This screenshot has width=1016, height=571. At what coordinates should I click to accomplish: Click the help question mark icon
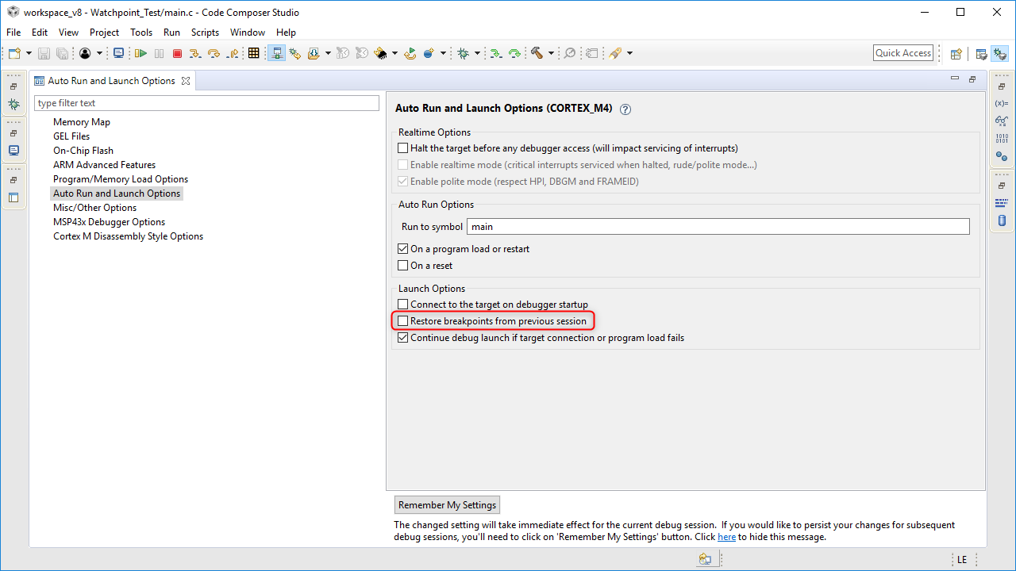[625, 109]
